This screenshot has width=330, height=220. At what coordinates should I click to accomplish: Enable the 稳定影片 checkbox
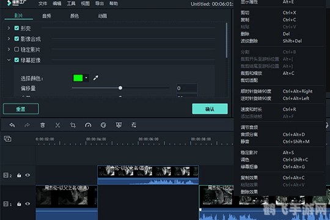tap(16, 50)
